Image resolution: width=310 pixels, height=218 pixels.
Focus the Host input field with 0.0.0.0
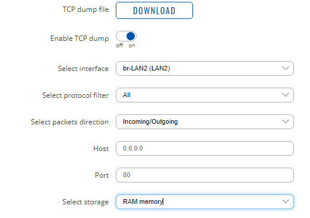(x=205, y=148)
